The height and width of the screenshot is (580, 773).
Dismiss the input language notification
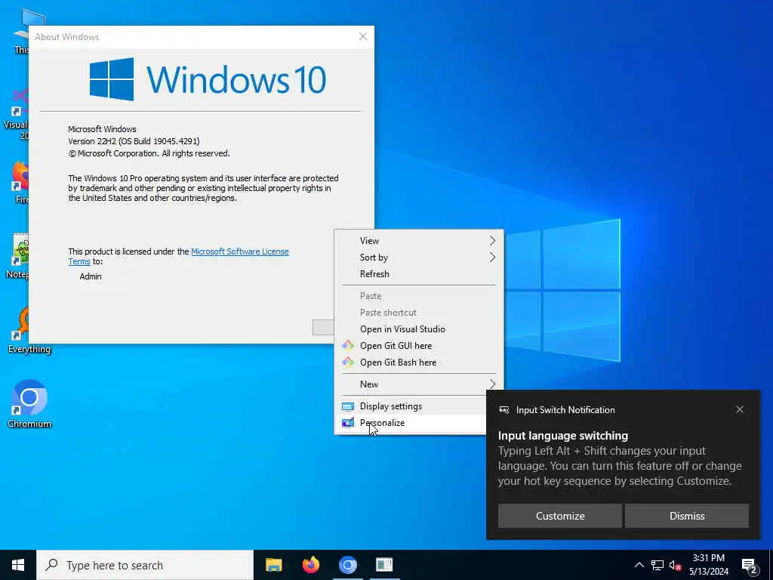pos(687,516)
